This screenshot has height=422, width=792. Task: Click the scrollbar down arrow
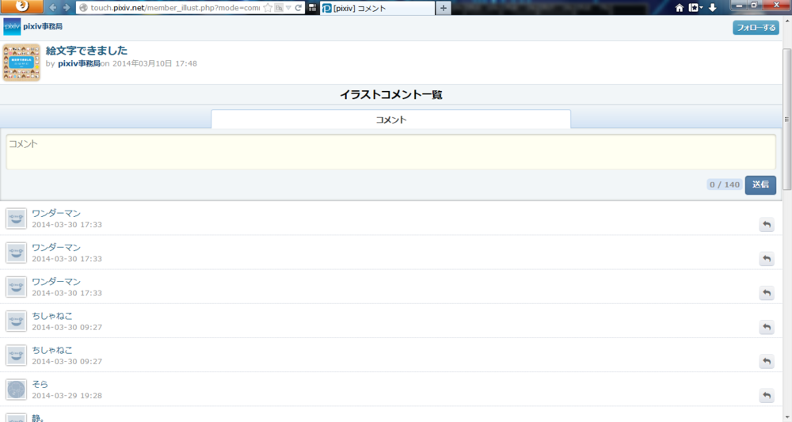tap(787, 417)
